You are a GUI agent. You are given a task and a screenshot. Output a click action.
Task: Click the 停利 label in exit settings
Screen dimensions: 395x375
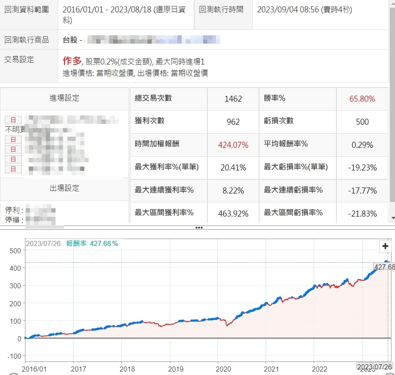coord(13,210)
